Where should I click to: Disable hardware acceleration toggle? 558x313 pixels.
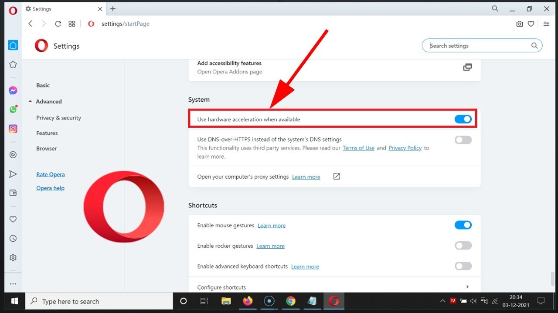(463, 119)
